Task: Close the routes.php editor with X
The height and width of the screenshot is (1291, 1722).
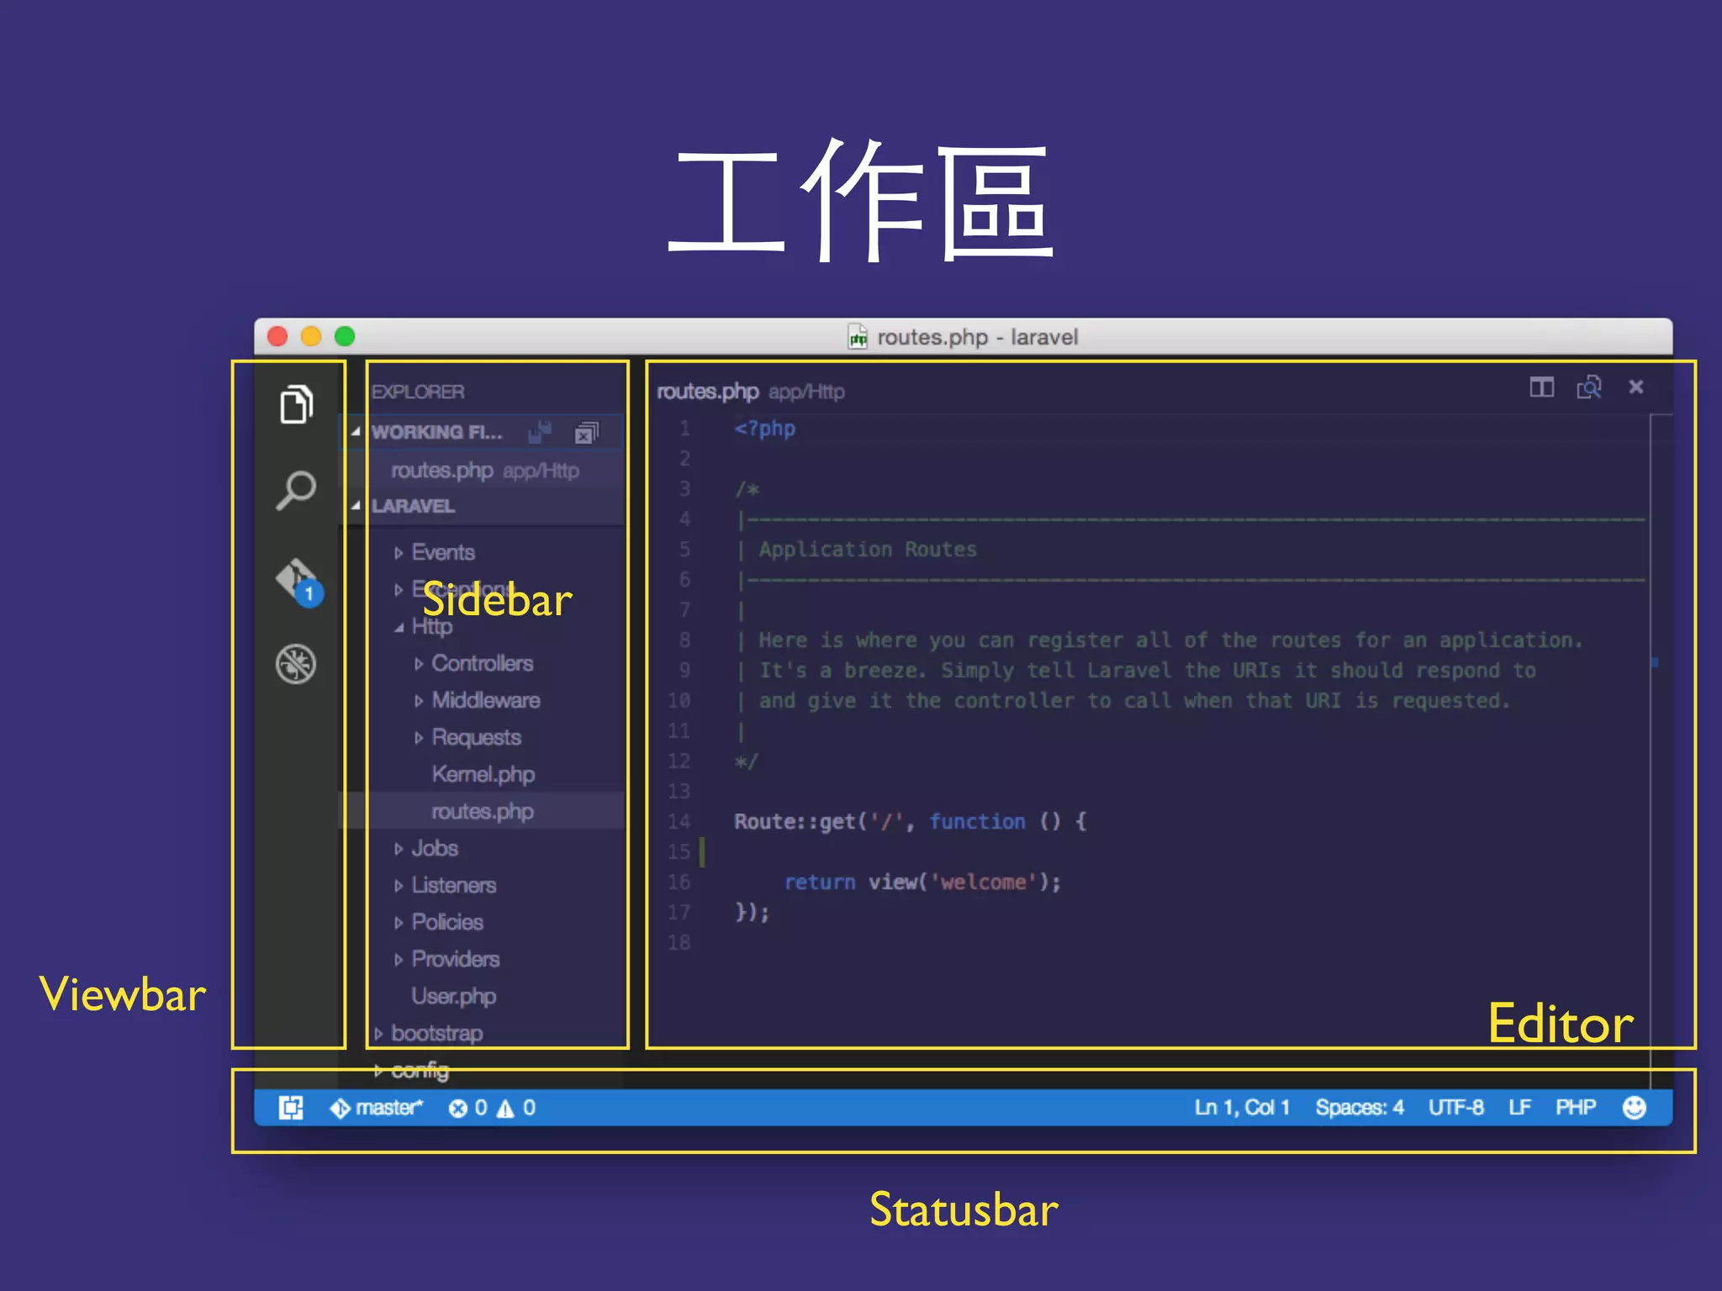Action: 1635,387
